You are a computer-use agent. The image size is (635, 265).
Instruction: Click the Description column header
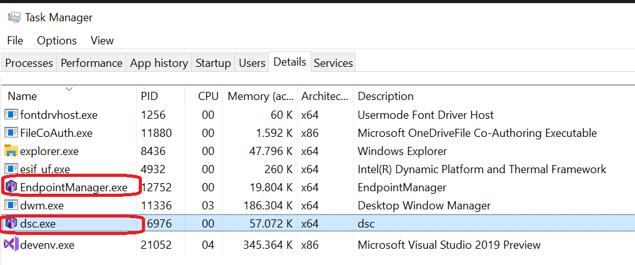tap(386, 96)
